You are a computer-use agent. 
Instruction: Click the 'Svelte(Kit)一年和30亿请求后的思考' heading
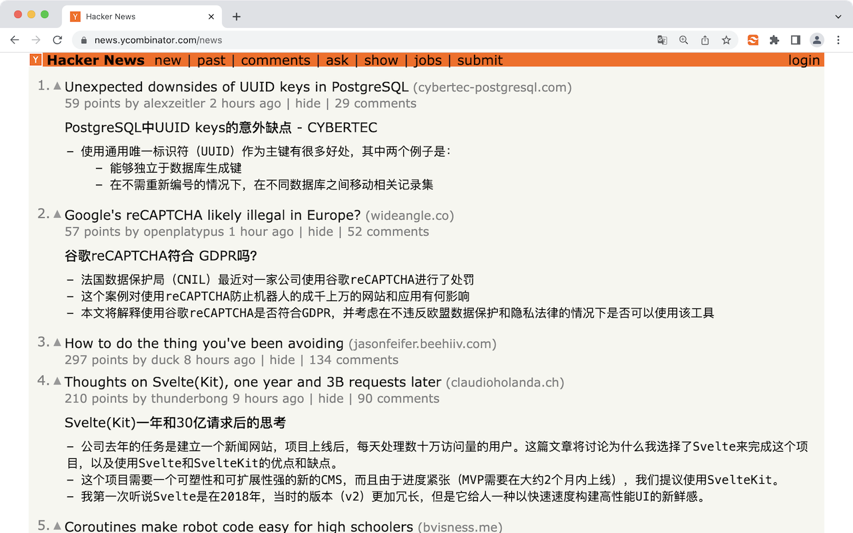[x=175, y=423]
